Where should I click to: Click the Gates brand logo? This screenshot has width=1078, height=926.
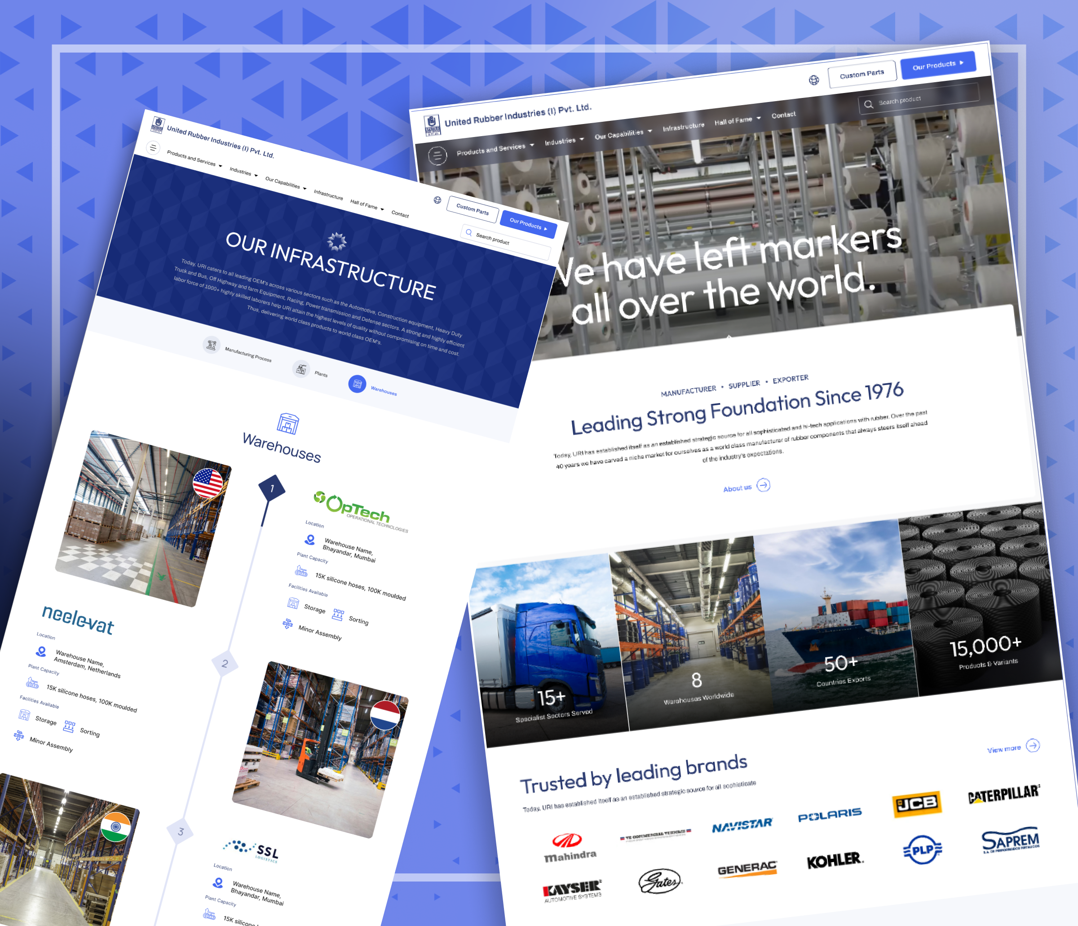(x=660, y=881)
